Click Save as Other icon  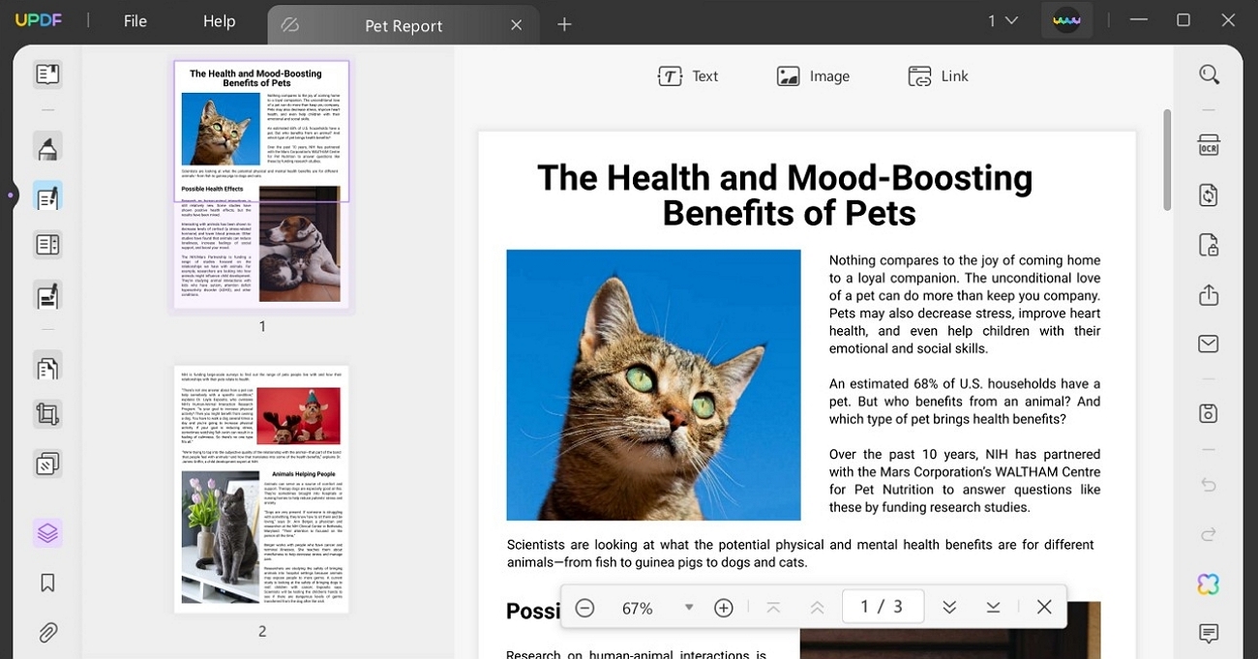[x=1209, y=413]
